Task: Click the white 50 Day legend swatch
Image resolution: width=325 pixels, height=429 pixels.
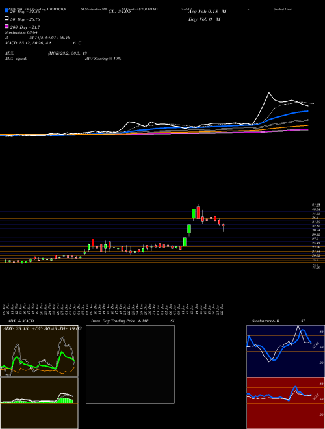Action: [x=6, y=18]
